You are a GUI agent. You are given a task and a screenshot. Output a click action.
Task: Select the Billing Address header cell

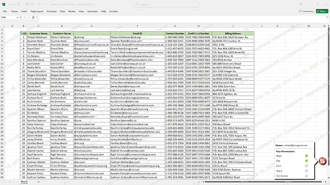(233, 33)
